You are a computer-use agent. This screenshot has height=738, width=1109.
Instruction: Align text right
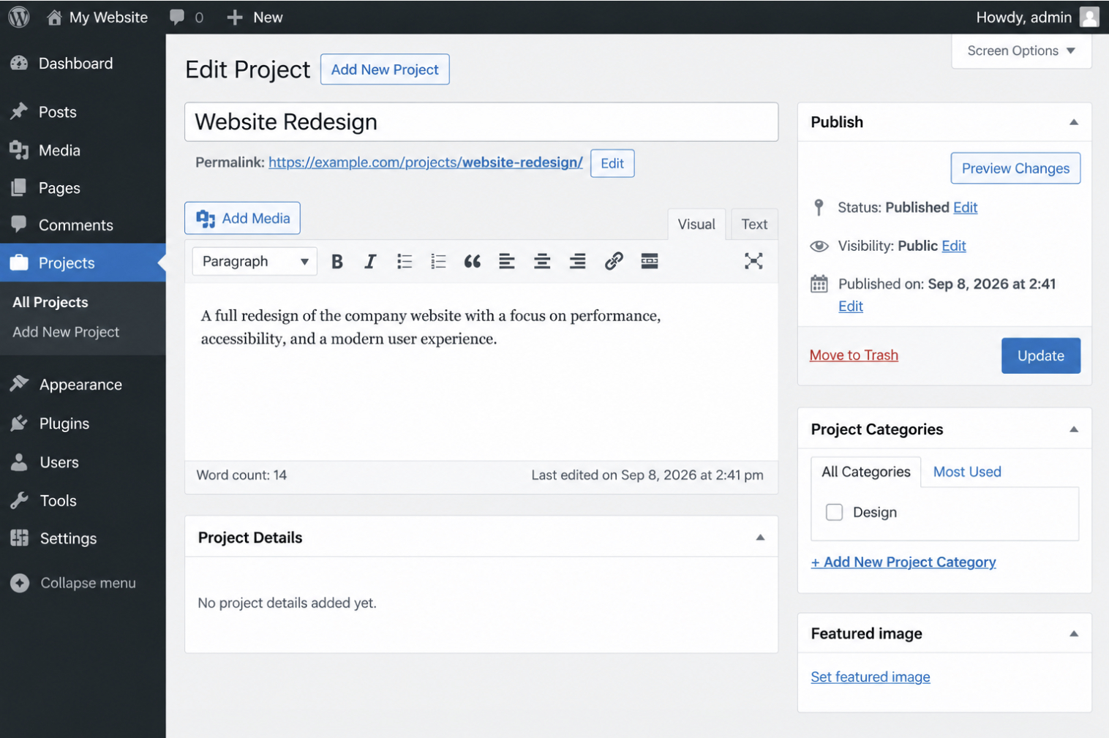pyautogui.click(x=577, y=261)
